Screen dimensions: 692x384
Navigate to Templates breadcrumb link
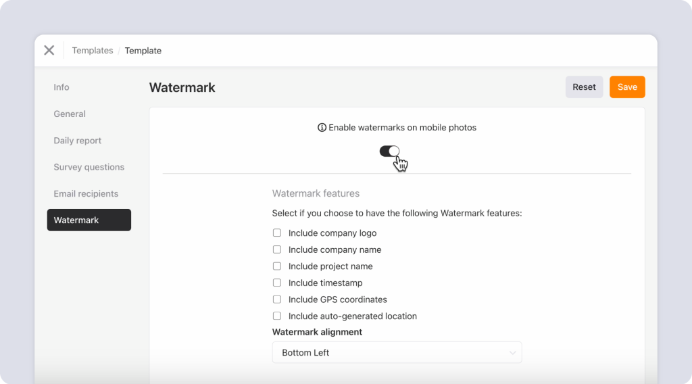93,51
